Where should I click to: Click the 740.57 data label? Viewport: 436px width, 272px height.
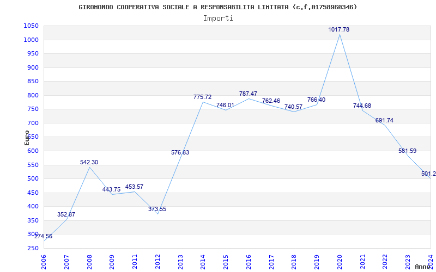[x=293, y=107]
